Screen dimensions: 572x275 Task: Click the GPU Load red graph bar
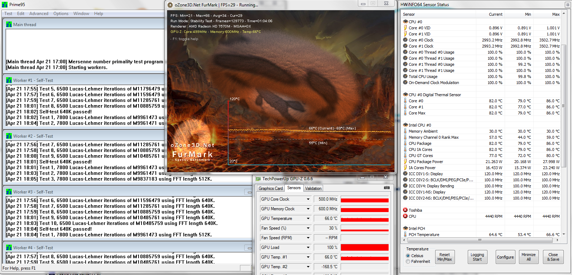[365, 247]
